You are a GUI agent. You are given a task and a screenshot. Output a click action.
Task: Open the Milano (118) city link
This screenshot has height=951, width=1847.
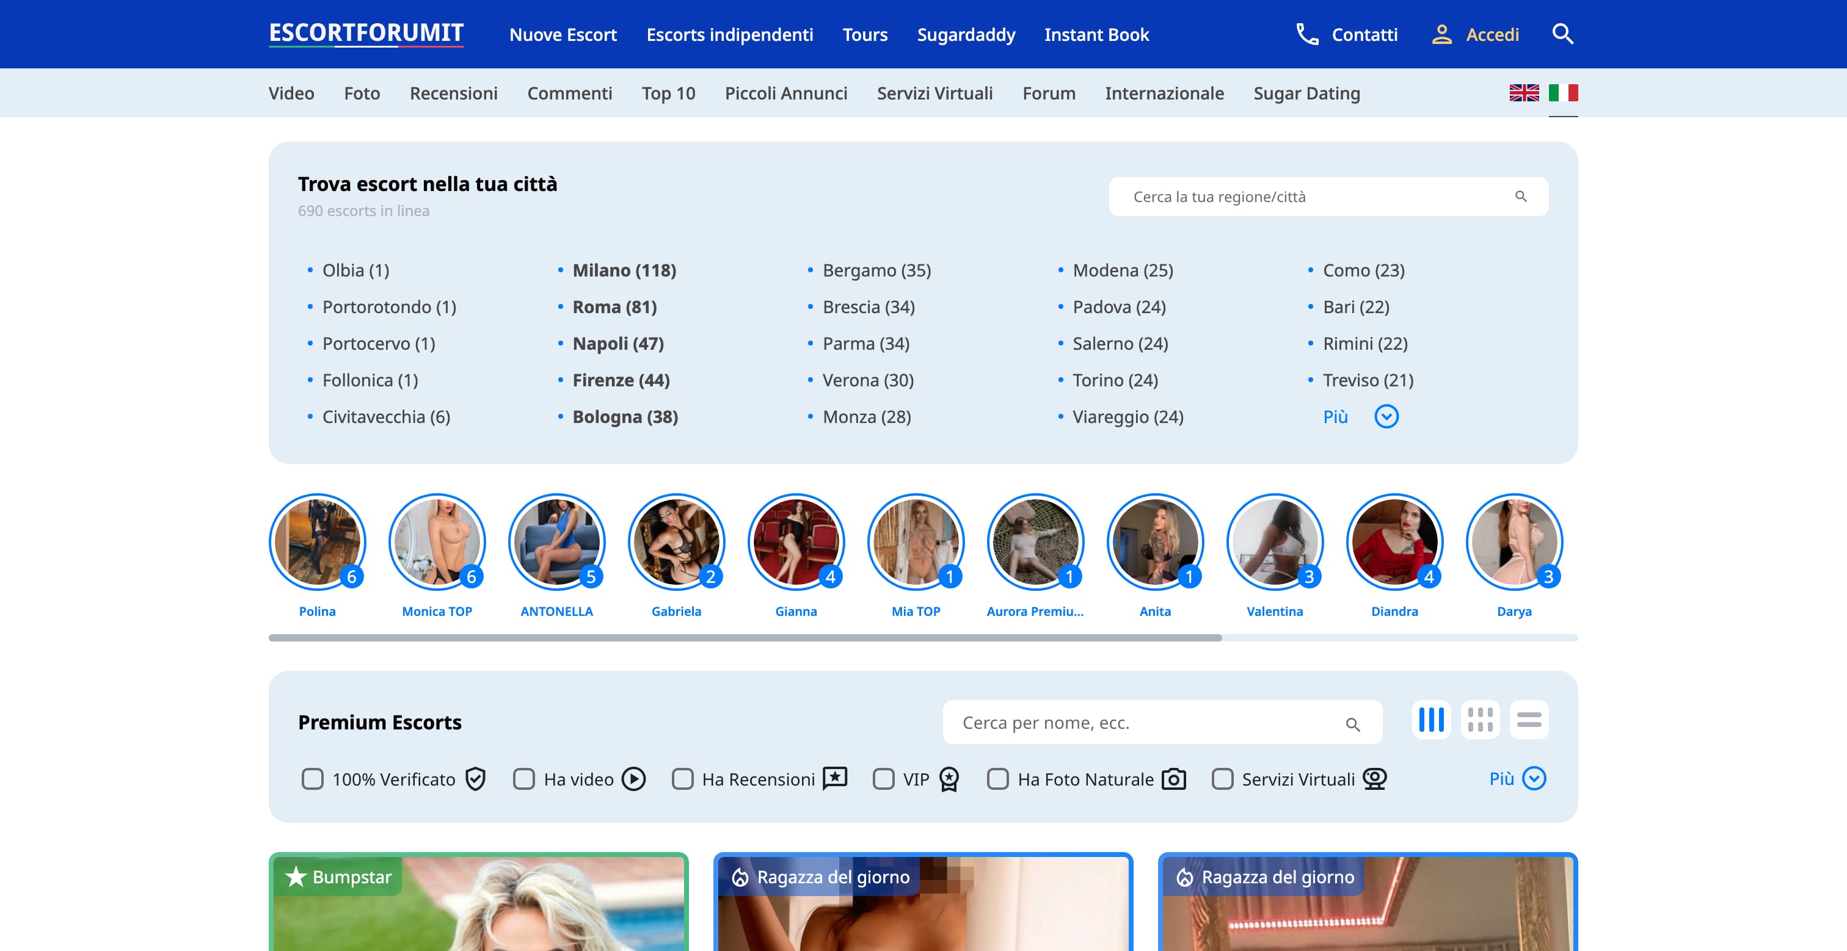tap(624, 270)
